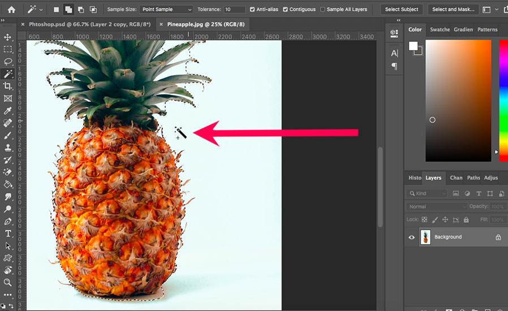Choose New Selection mode
The height and width of the screenshot is (311, 508).
pyautogui.click(x=57, y=10)
